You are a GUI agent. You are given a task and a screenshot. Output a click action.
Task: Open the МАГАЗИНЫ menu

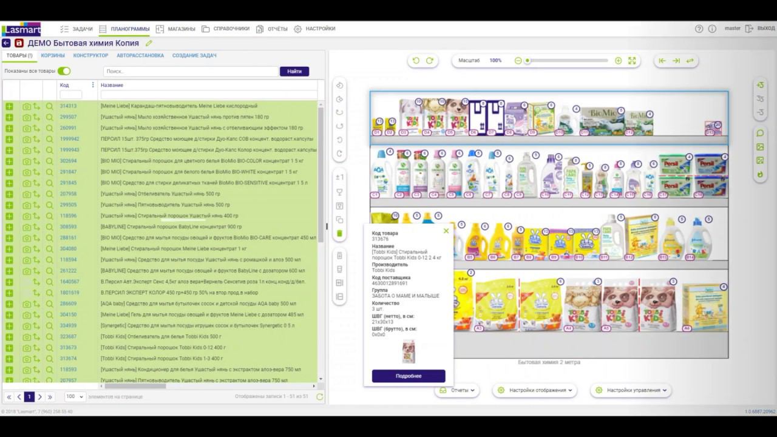point(175,29)
